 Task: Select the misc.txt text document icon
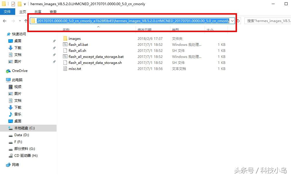[65, 69]
